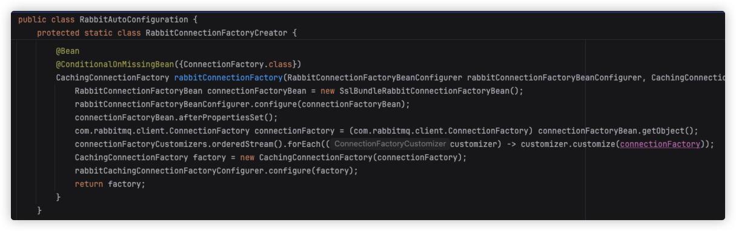Click the 'return' keyword
Viewport: 736px width, 231px height.
pos(88,184)
